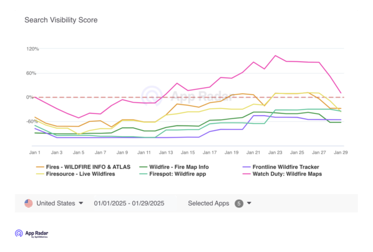
Task: Expand the Selected Apps arrow
Action: point(249,203)
